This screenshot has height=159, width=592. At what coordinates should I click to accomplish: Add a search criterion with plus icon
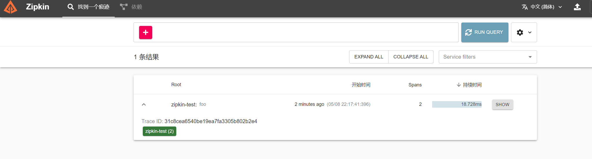tap(146, 32)
